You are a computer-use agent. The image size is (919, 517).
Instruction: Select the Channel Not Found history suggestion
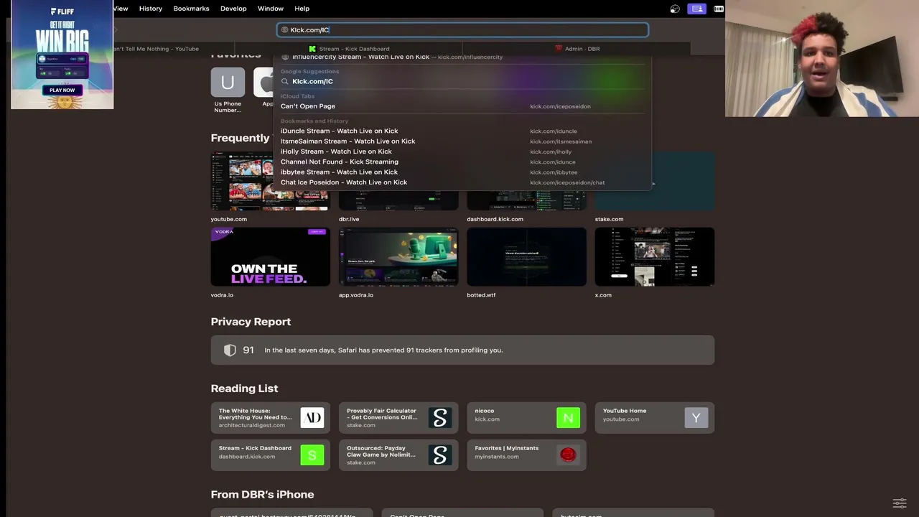click(x=463, y=162)
